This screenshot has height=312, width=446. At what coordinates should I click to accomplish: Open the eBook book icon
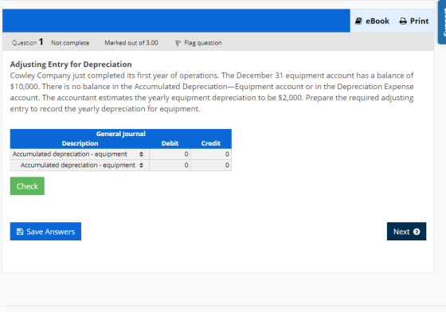tap(358, 21)
